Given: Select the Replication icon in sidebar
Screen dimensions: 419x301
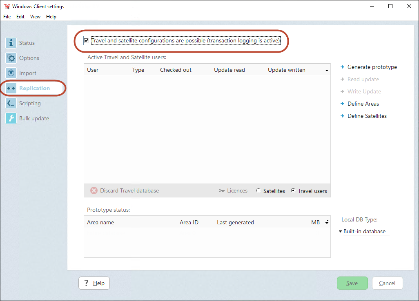Looking at the screenshot, I should click(x=11, y=88).
